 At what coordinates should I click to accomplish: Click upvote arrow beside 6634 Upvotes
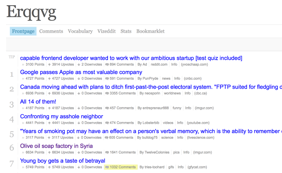49,153
